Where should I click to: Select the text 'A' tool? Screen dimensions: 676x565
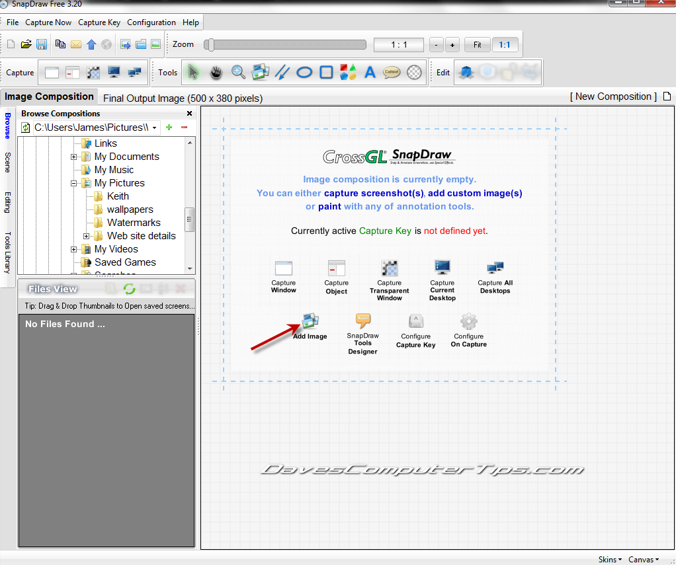370,72
